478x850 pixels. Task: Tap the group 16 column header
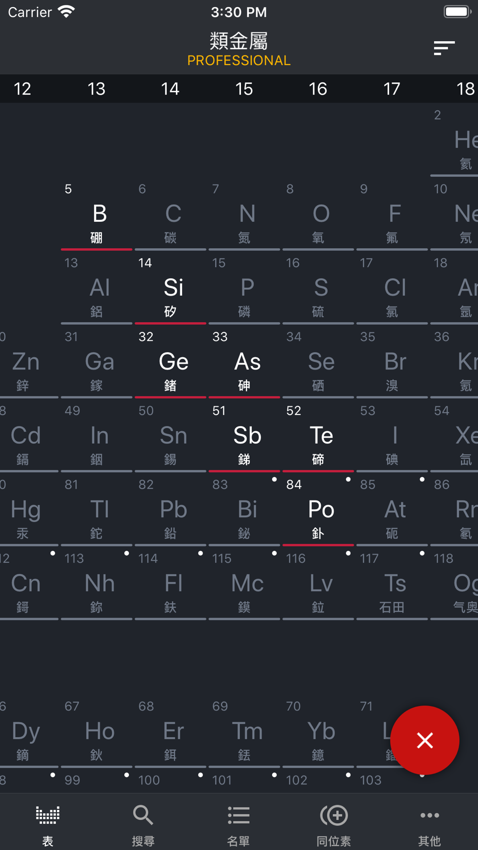318,88
